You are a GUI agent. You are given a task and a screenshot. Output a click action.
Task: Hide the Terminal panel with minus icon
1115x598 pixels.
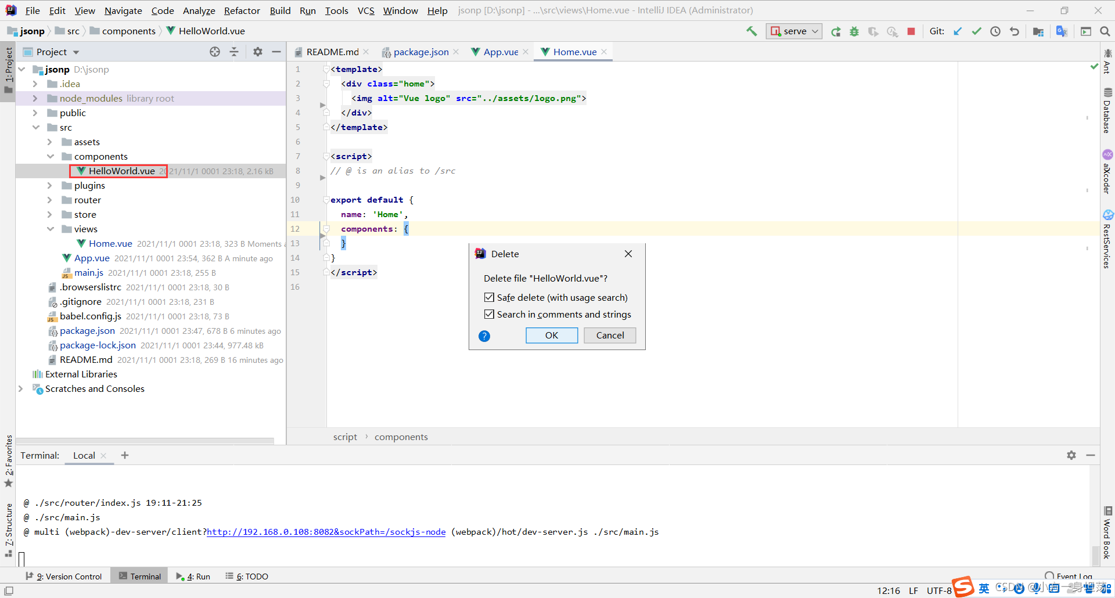click(x=1091, y=455)
